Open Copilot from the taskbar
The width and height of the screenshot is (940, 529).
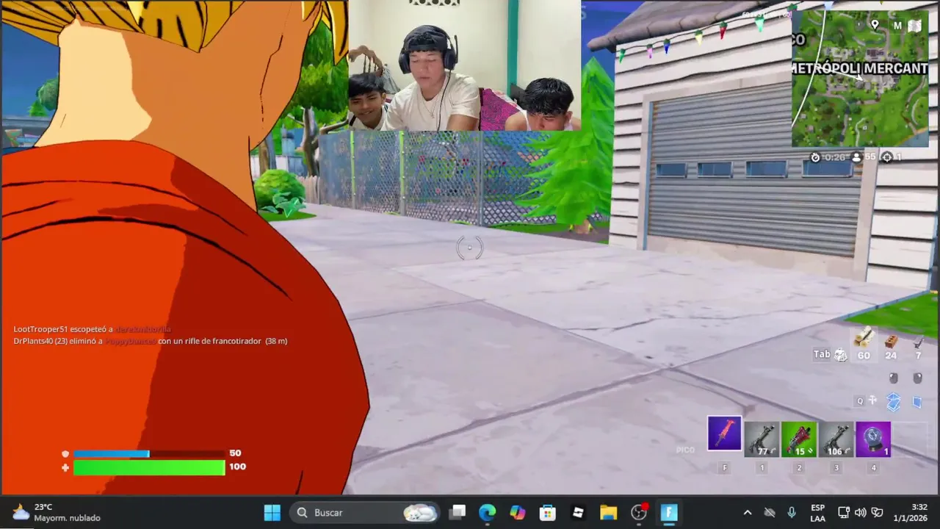click(518, 512)
